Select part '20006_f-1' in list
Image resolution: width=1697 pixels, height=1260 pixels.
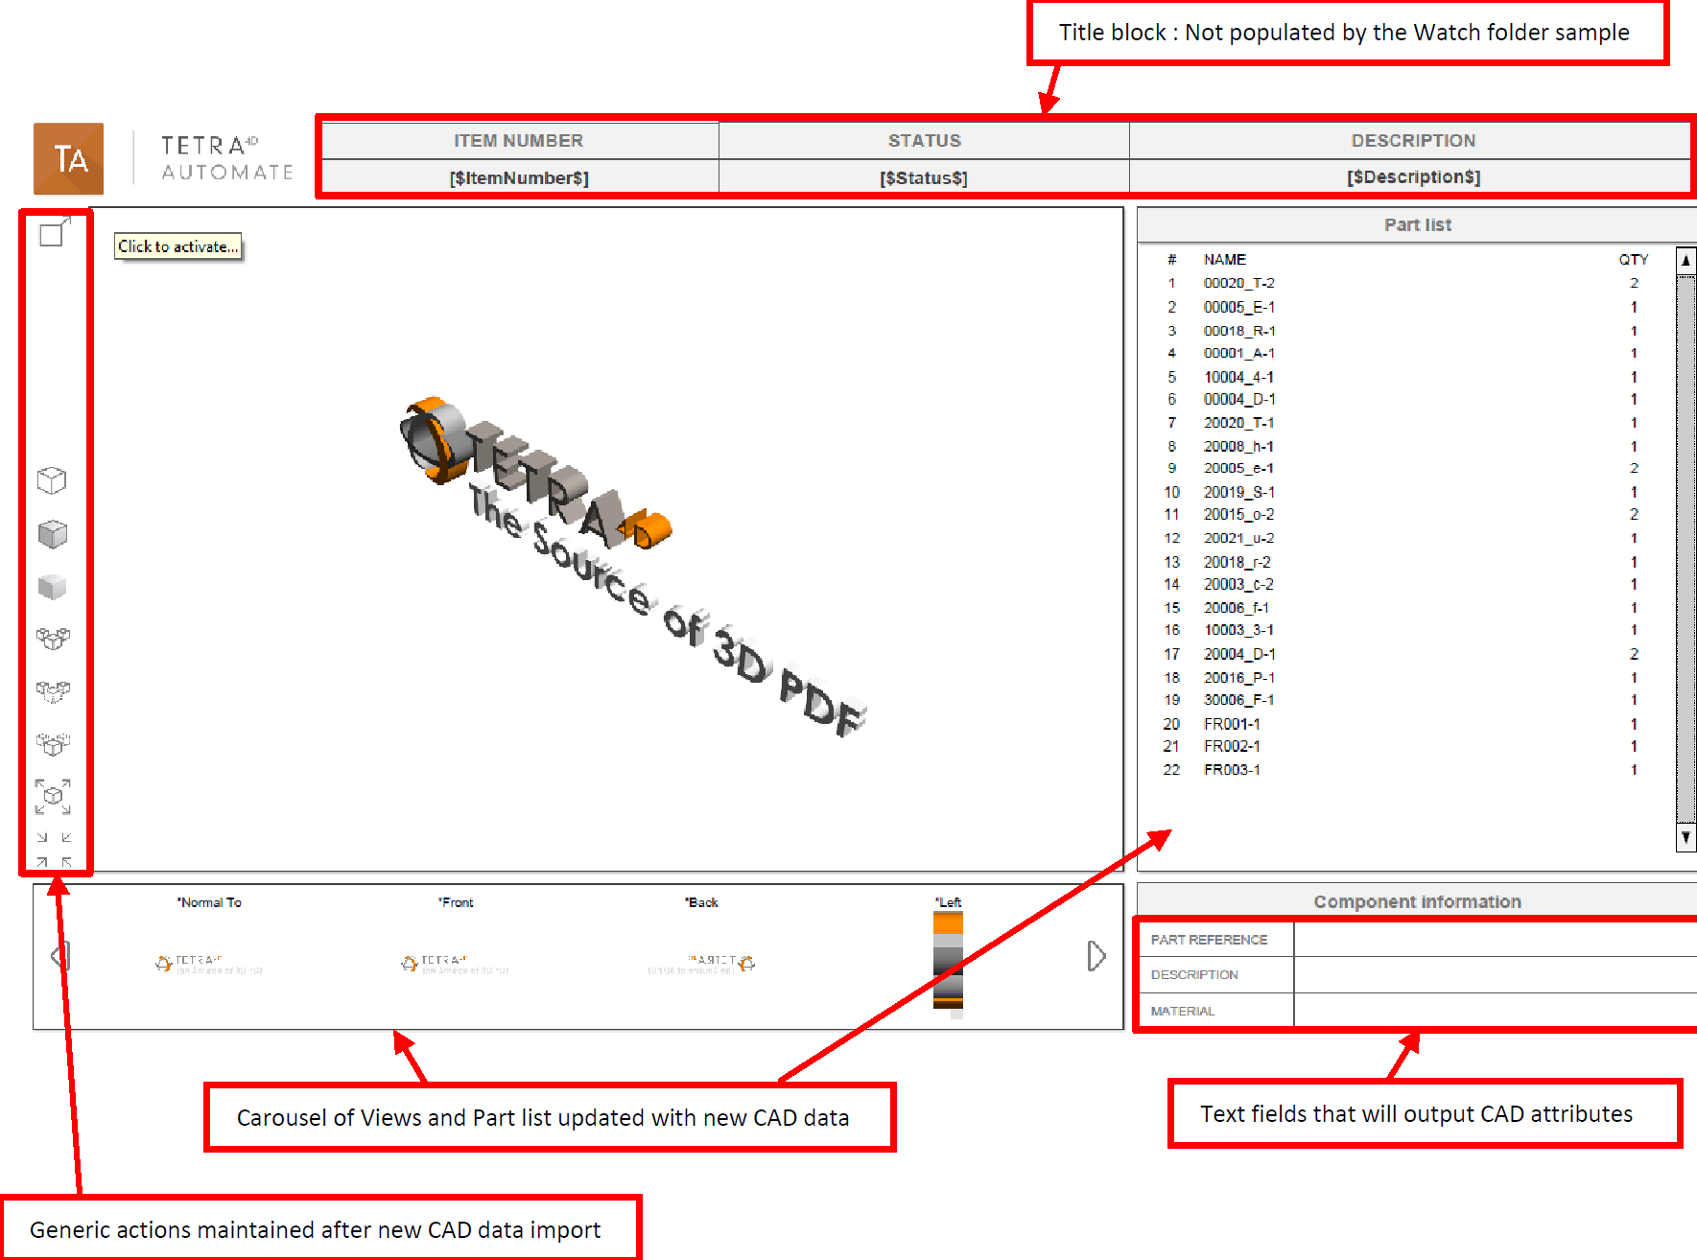(1237, 608)
